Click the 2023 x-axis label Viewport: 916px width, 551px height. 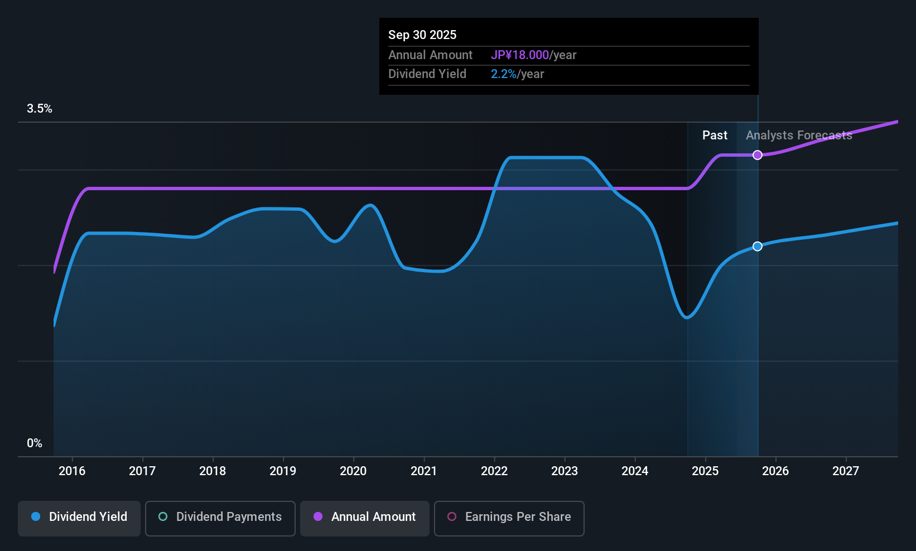[x=565, y=471]
